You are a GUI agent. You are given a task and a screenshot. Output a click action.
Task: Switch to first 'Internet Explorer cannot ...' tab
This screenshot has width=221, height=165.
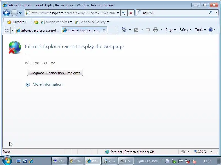pos(38,31)
